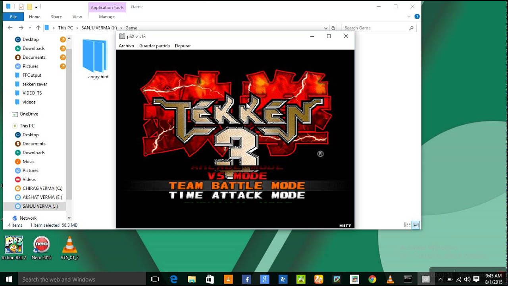This screenshot has width=508, height=286.
Task: Select This PC in the navigation pane
Action: click(x=27, y=126)
